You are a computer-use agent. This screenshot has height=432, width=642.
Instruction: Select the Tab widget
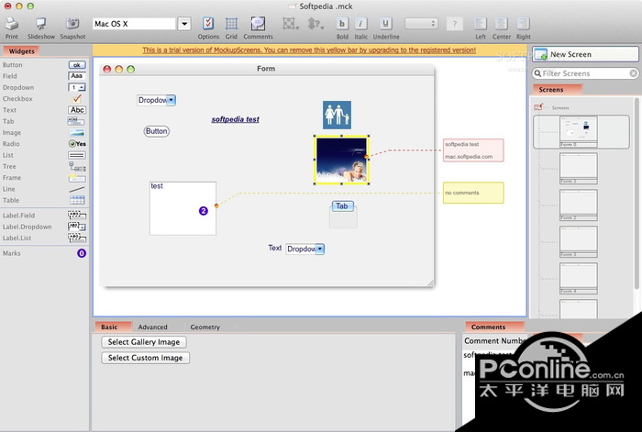(44, 121)
